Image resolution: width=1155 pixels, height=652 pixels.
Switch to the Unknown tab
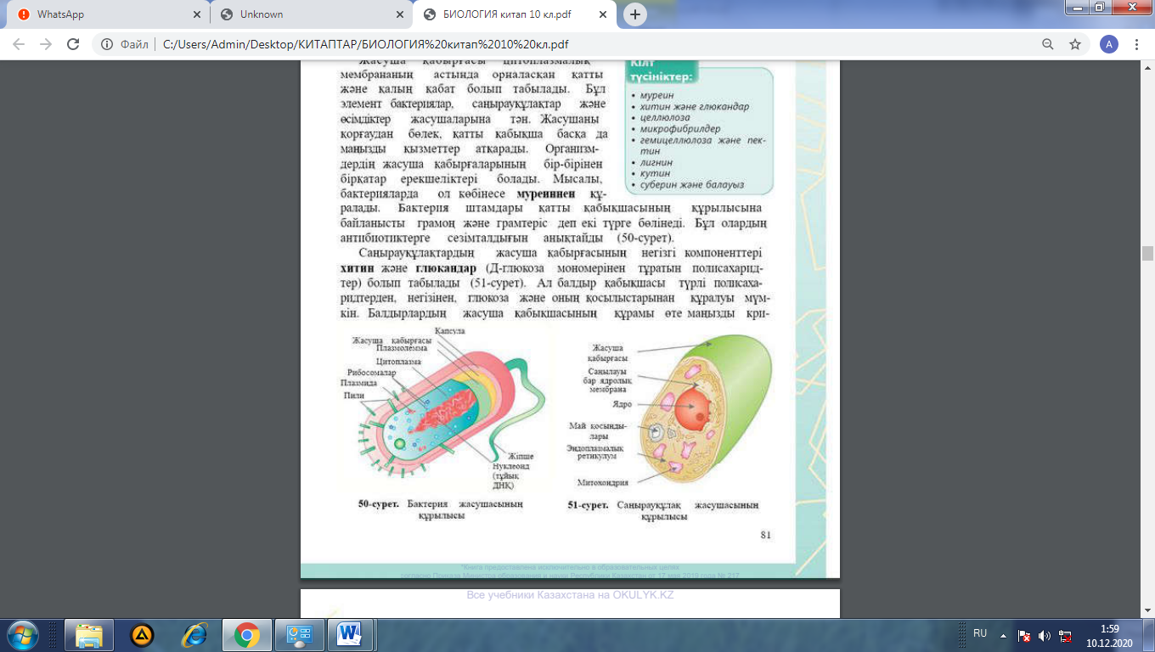[x=311, y=14]
